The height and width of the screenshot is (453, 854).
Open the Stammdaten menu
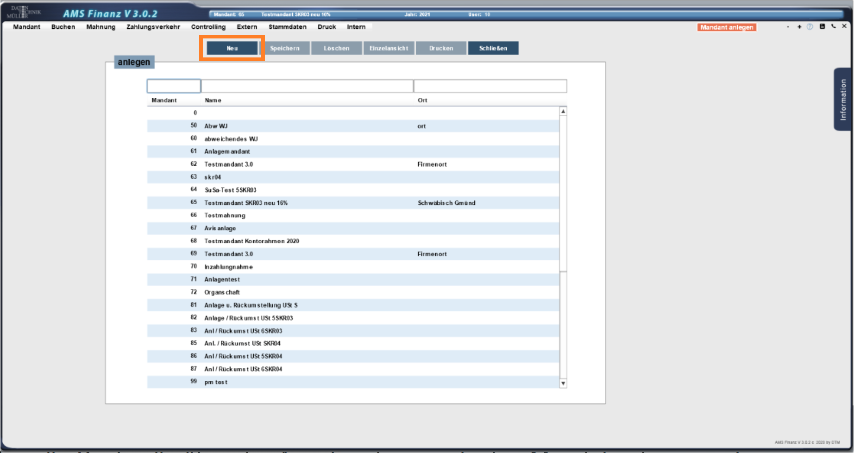pyautogui.click(x=287, y=27)
